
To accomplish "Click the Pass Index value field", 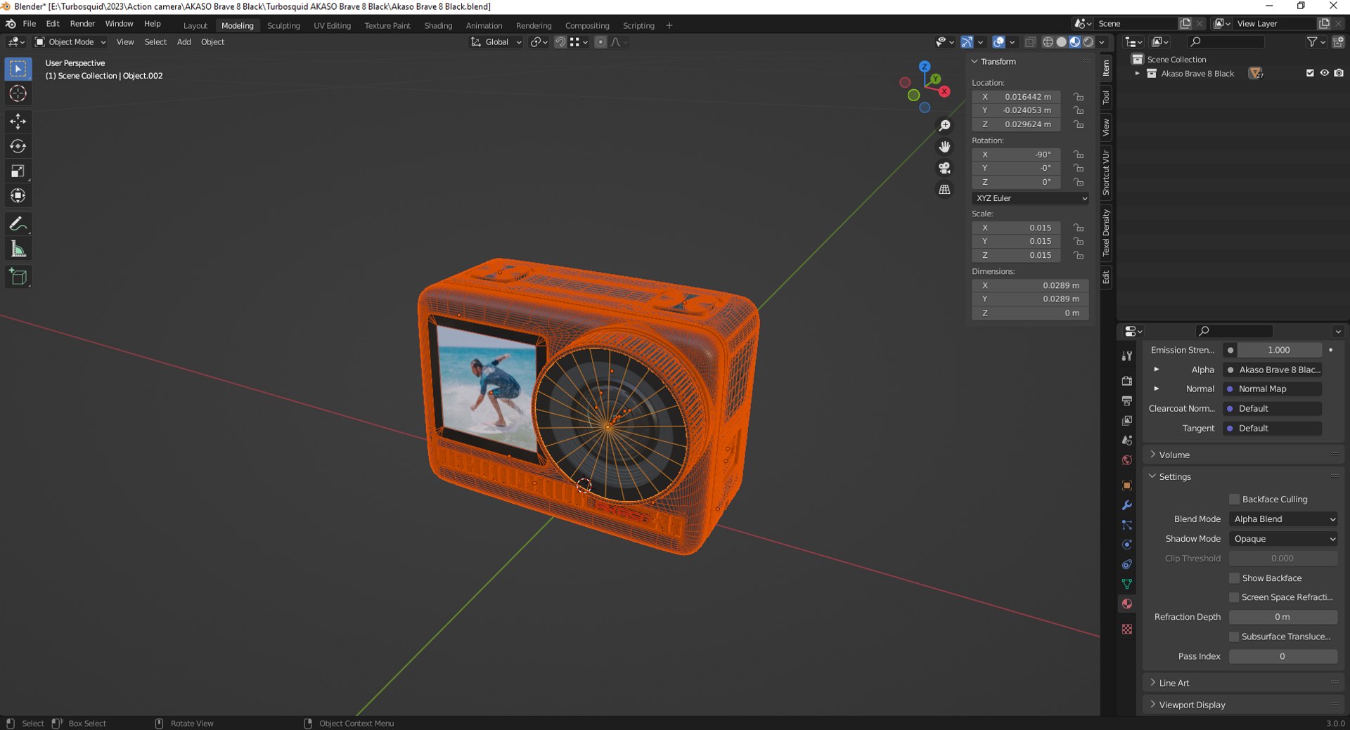I will [x=1282, y=656].
